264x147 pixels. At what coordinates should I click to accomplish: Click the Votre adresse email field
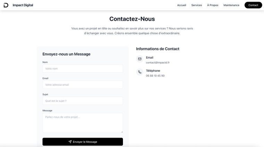83,85
